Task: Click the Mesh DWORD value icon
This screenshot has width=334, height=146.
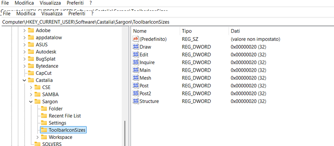Action: 136,78
